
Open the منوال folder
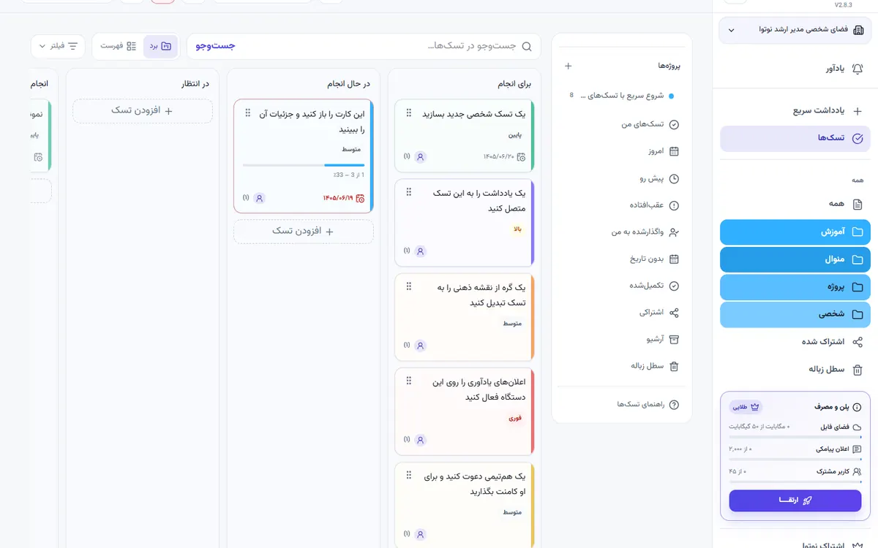[795, 259]
